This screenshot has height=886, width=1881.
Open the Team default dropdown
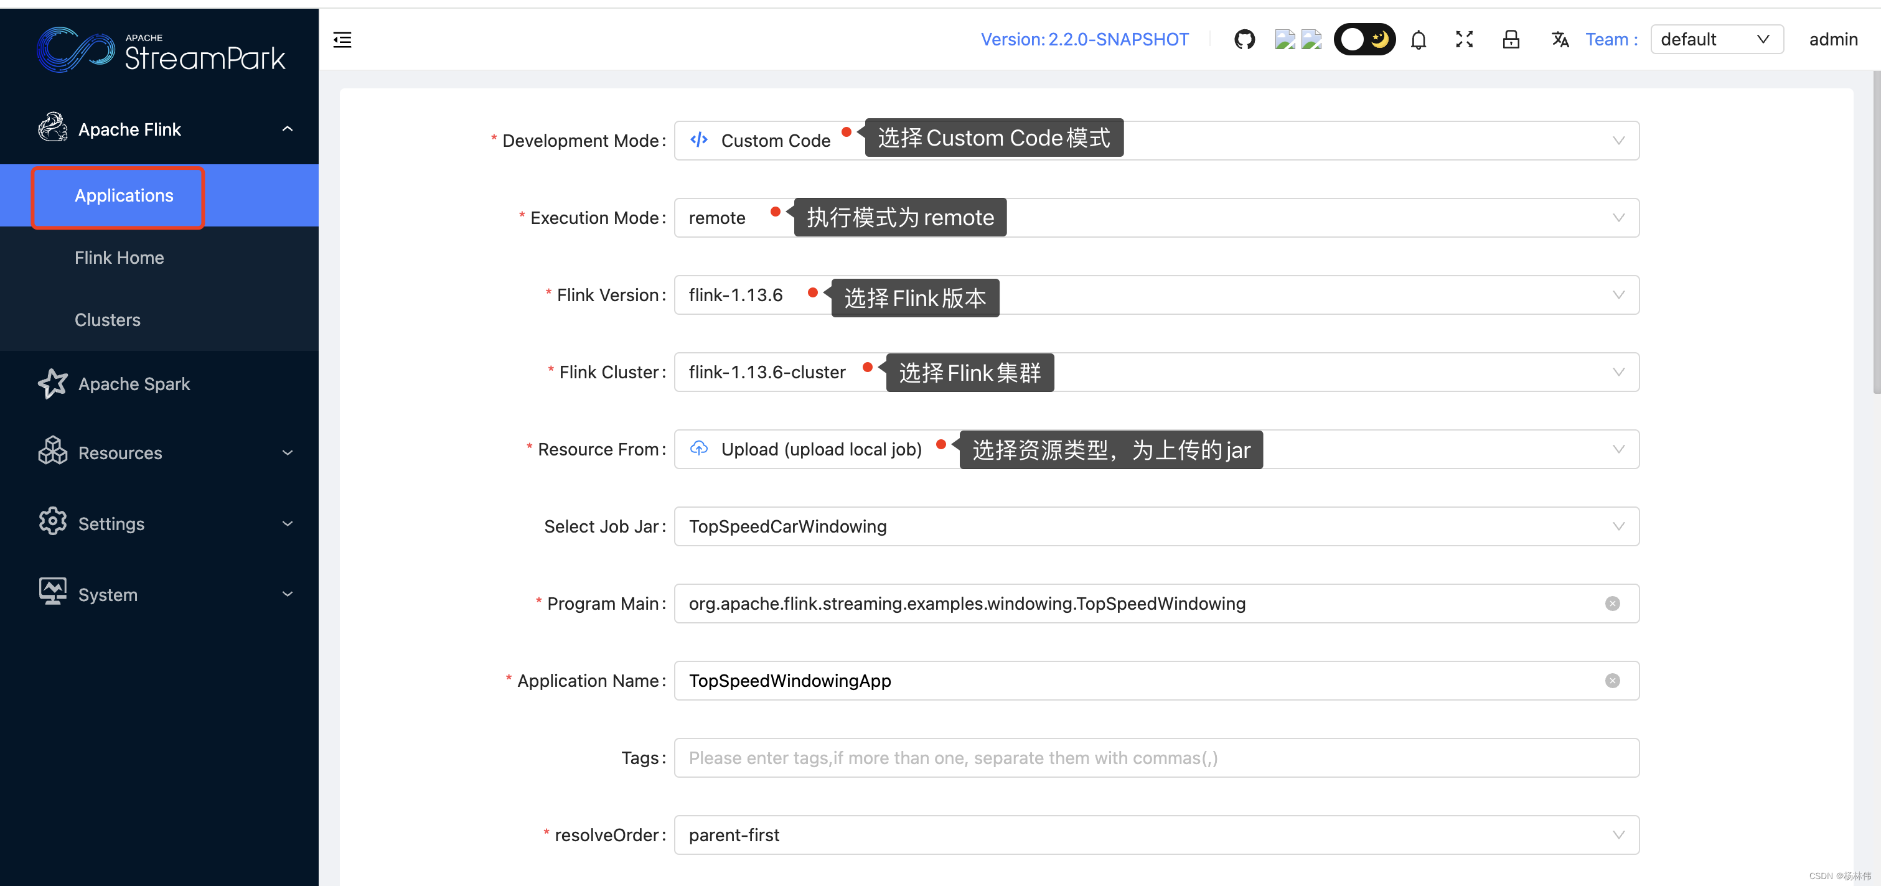(1717, 39)
